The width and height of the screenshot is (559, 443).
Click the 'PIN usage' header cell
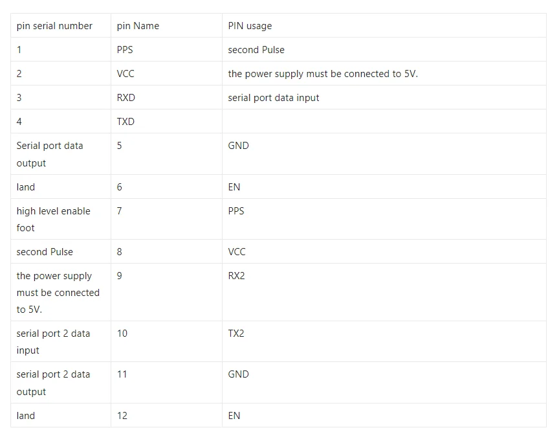[384, 26]
